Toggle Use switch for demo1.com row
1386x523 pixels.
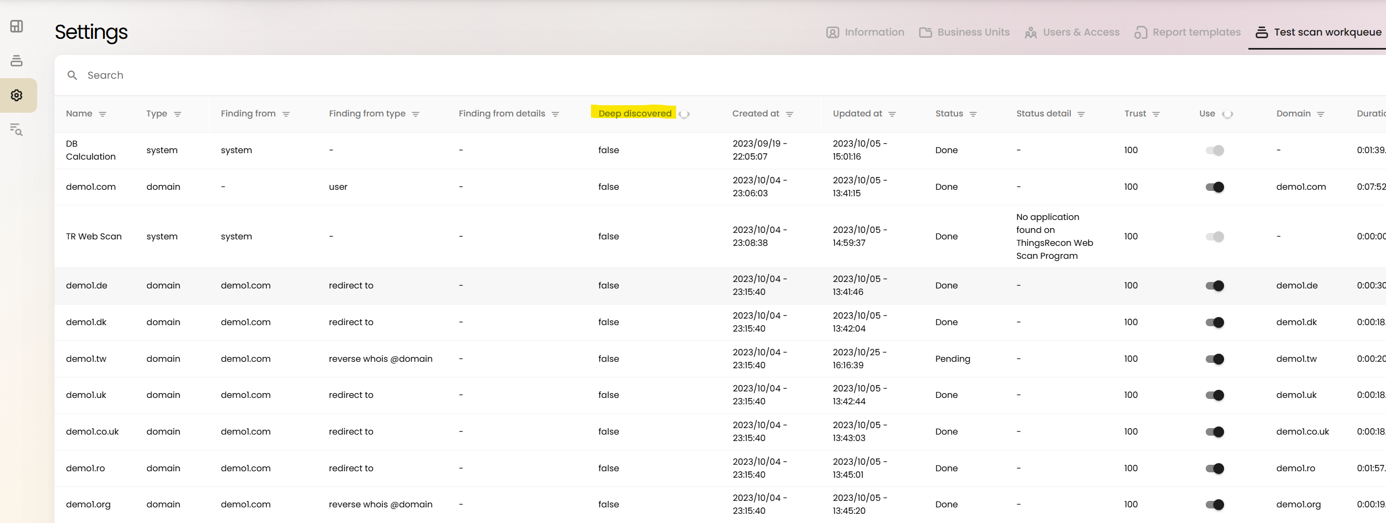[x=1215, y=187]
